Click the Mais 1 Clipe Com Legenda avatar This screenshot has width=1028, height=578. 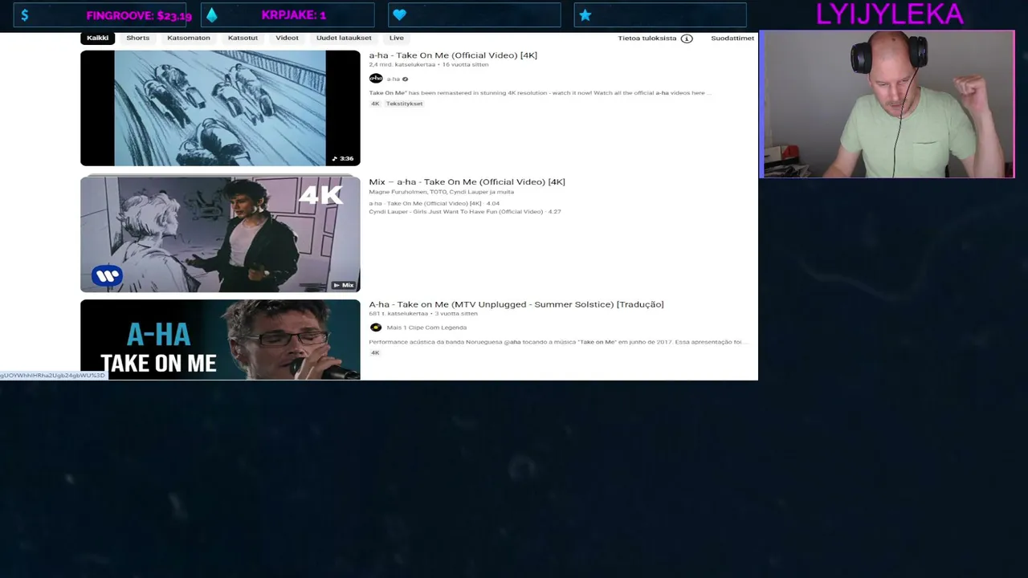(x=376, y=328)
